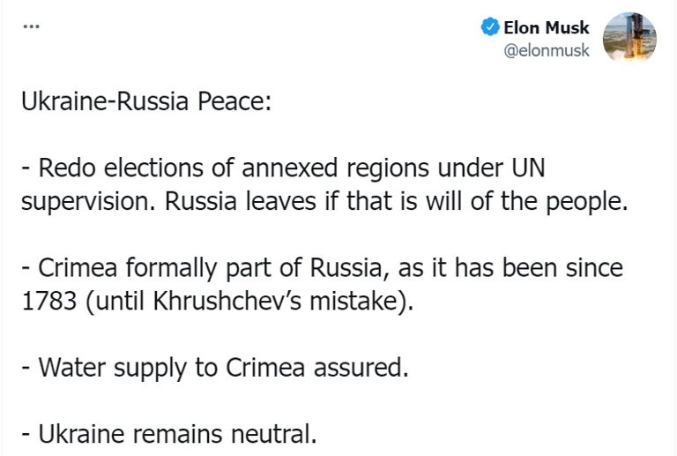Click the "Ukraine-Russia Peace:" heading line

coord(146,101)
